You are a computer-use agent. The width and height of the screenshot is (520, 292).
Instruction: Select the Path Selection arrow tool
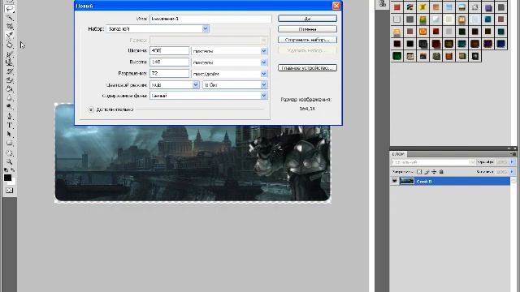(x=9, y=133)
